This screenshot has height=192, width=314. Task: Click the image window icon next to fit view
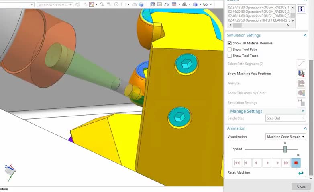pyautogui.click(x=159, y=4)
